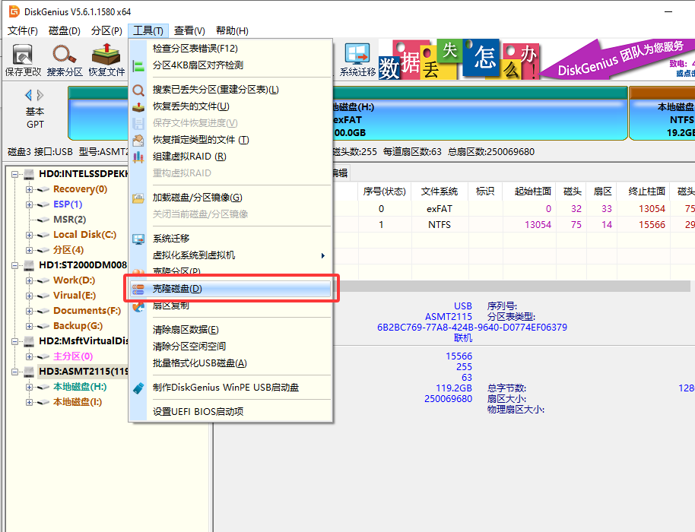Click the HD3 ASMT2115 disk drive icon
The width and height of the screenshot is (695, 532).
tap(29, 372)
